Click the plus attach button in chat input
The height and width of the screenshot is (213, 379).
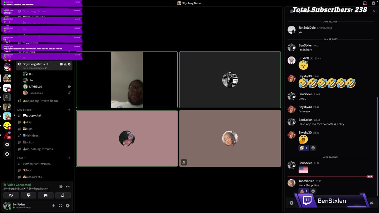point(291,203)
